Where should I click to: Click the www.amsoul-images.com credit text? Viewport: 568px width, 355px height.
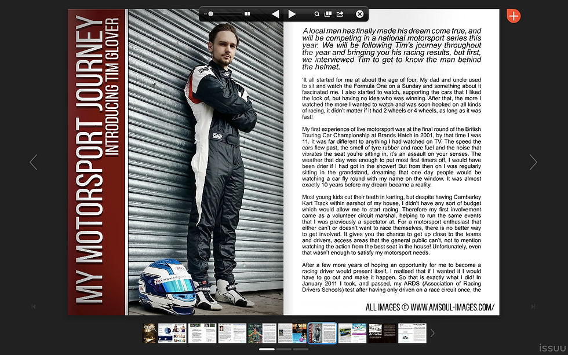coord(453,308)
